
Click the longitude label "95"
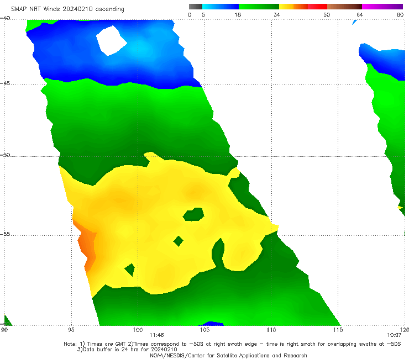[71, 330]
